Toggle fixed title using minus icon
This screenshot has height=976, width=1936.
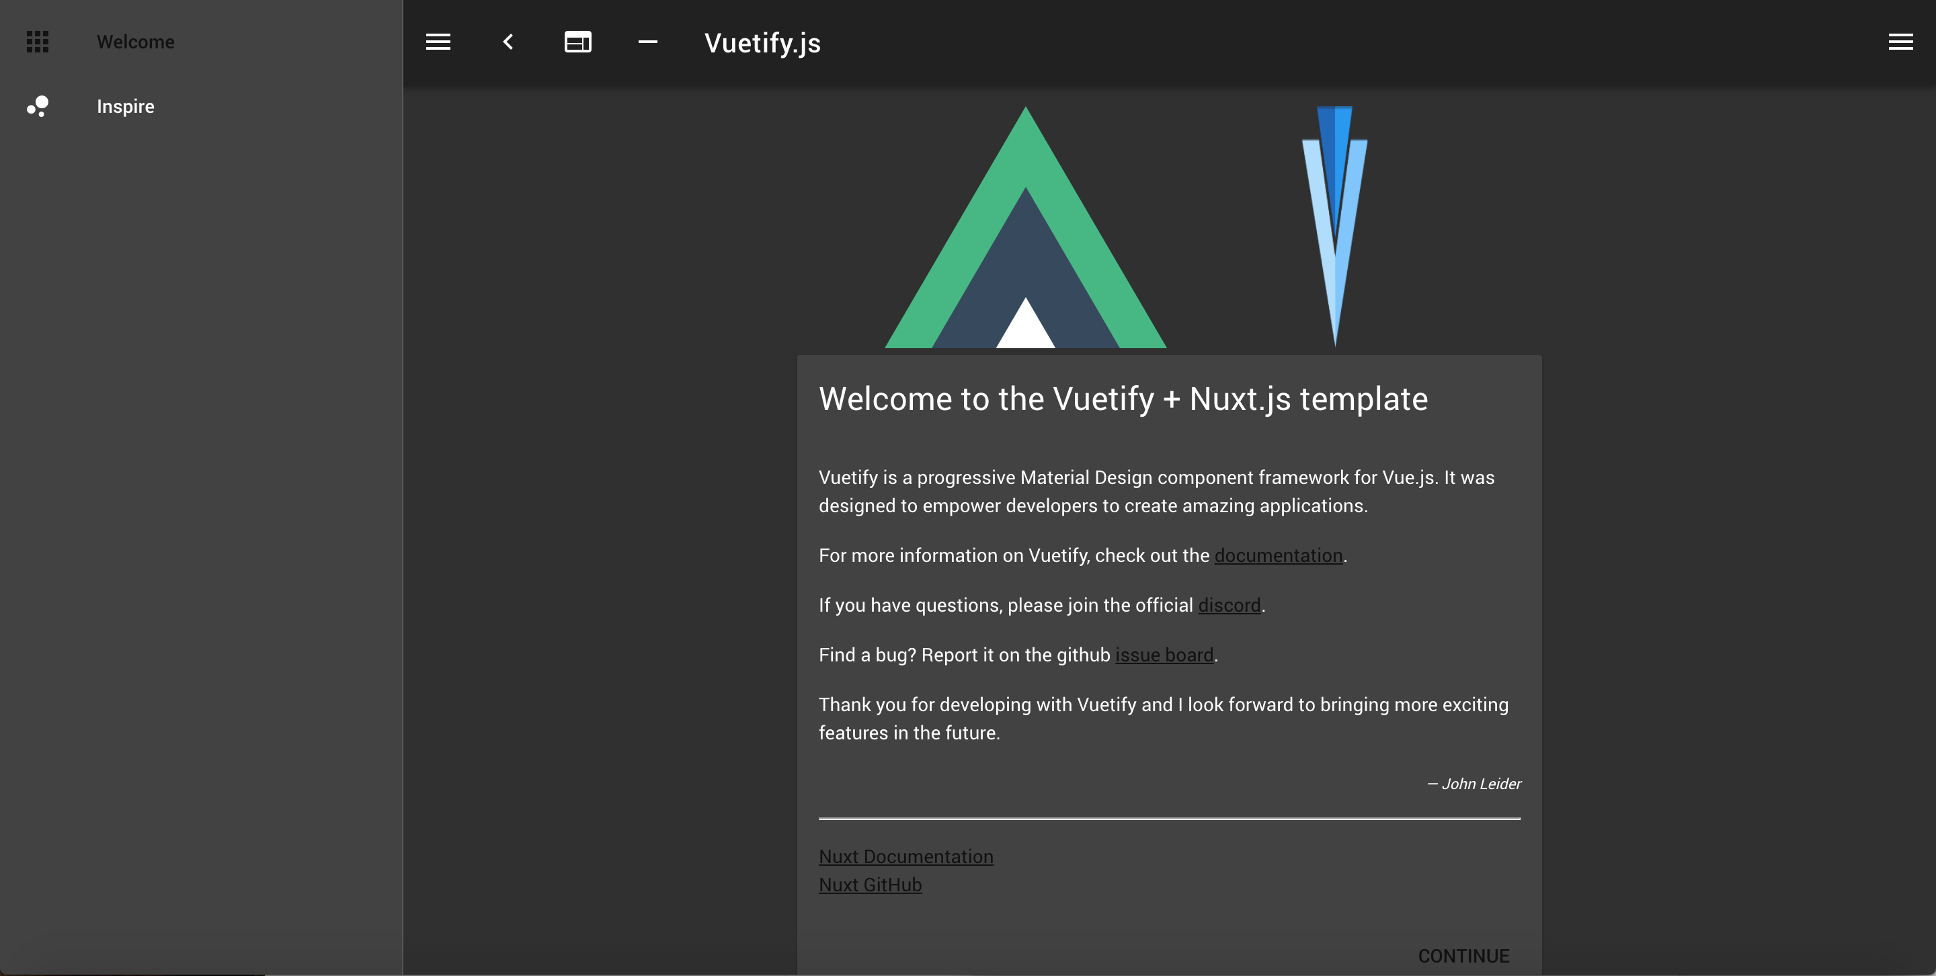[x=647, y=42]
